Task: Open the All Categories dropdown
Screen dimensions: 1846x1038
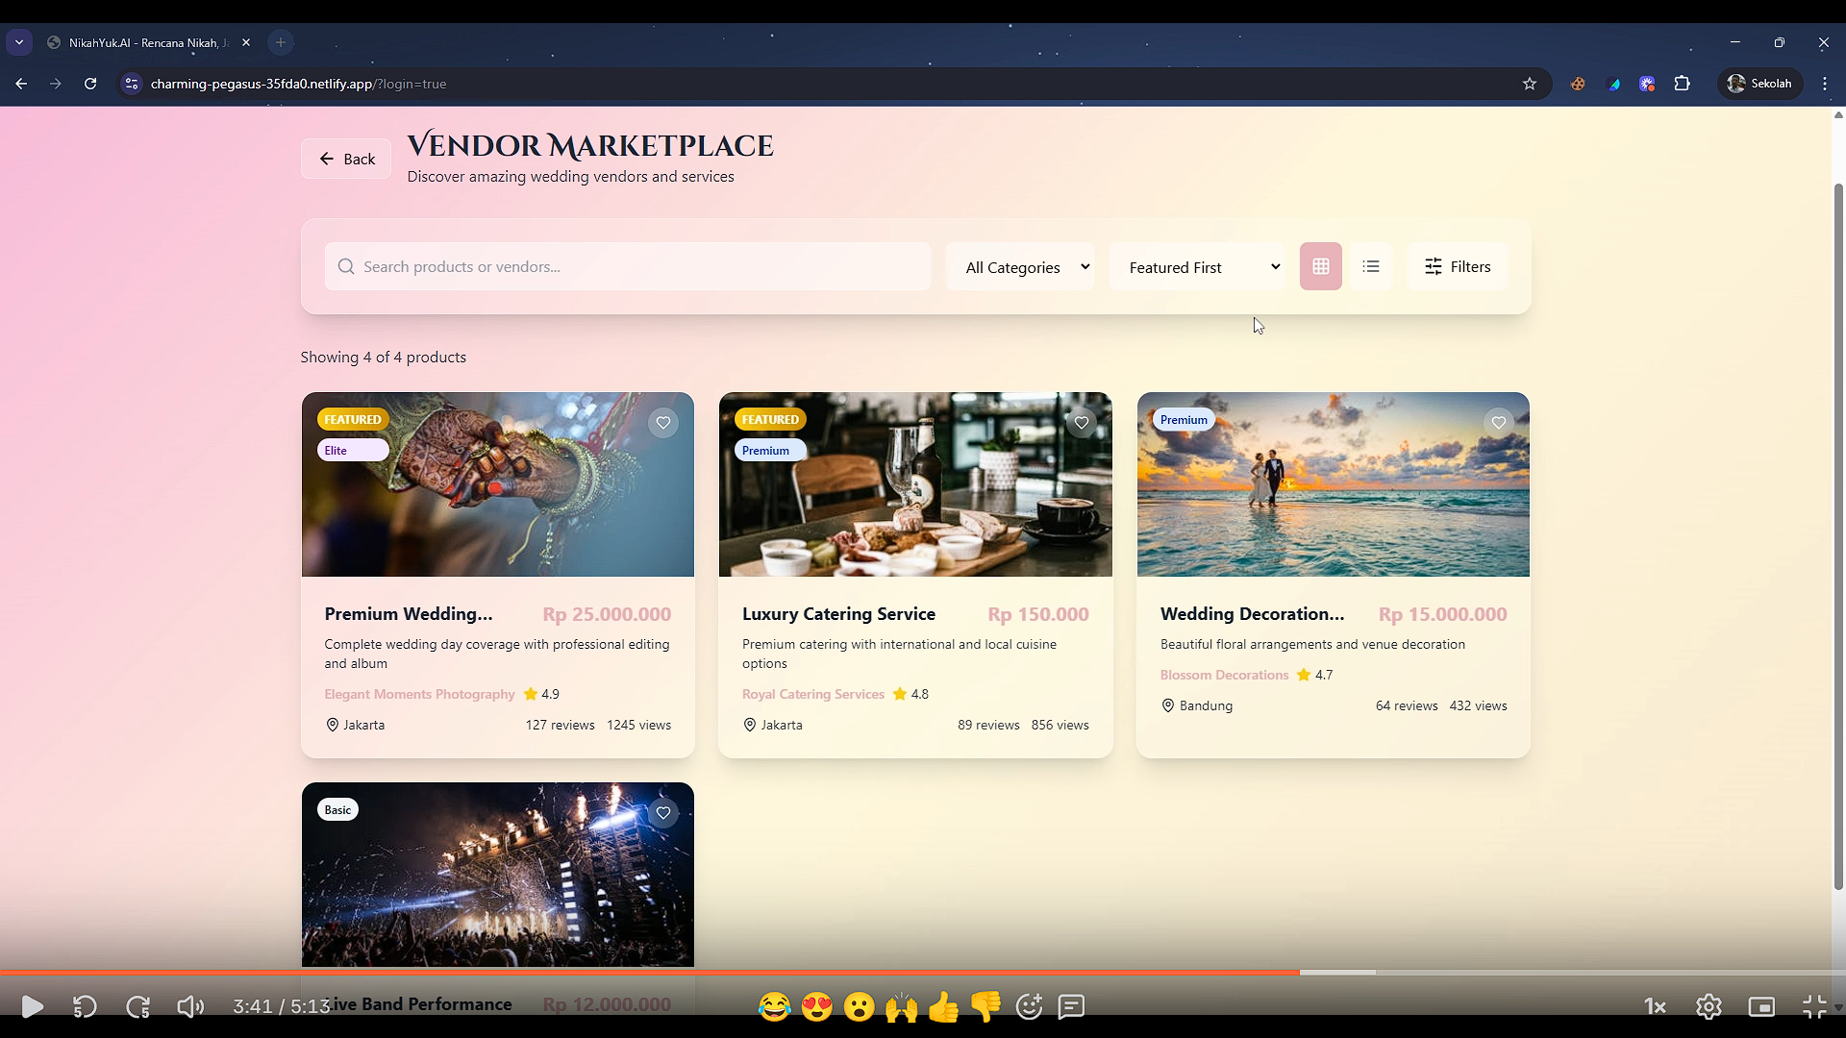Action: [1020, 267]
